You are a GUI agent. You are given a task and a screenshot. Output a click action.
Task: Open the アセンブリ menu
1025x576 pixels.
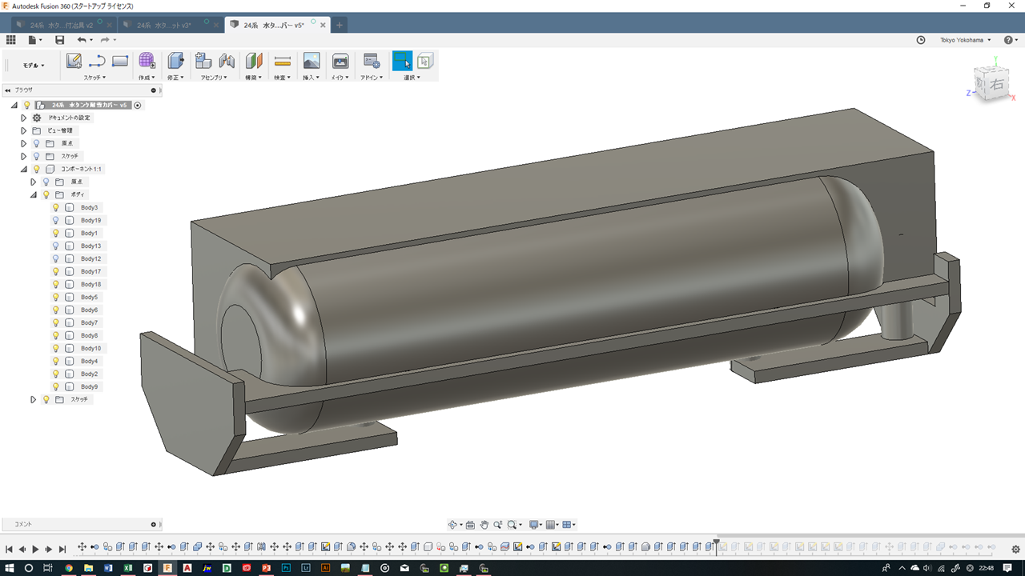tap(214, 78)
